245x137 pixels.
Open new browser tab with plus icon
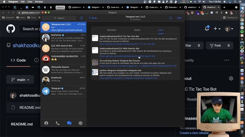click(224, 7)
